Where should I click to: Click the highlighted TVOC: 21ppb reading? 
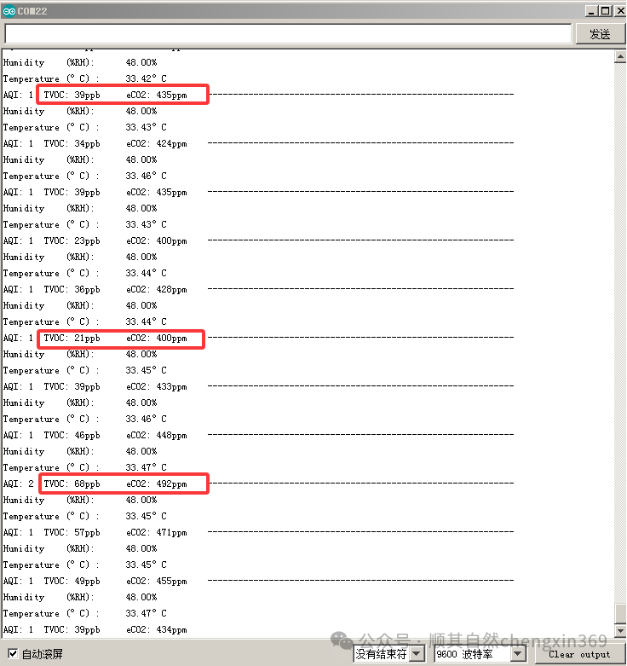click(x=72, y=339)
